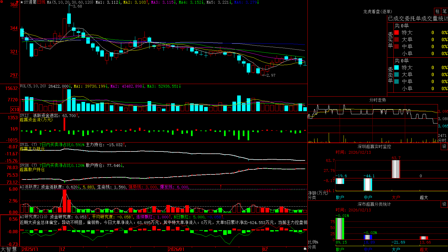Click the red up-arrow marker in AI活跃度 panel

221,186
